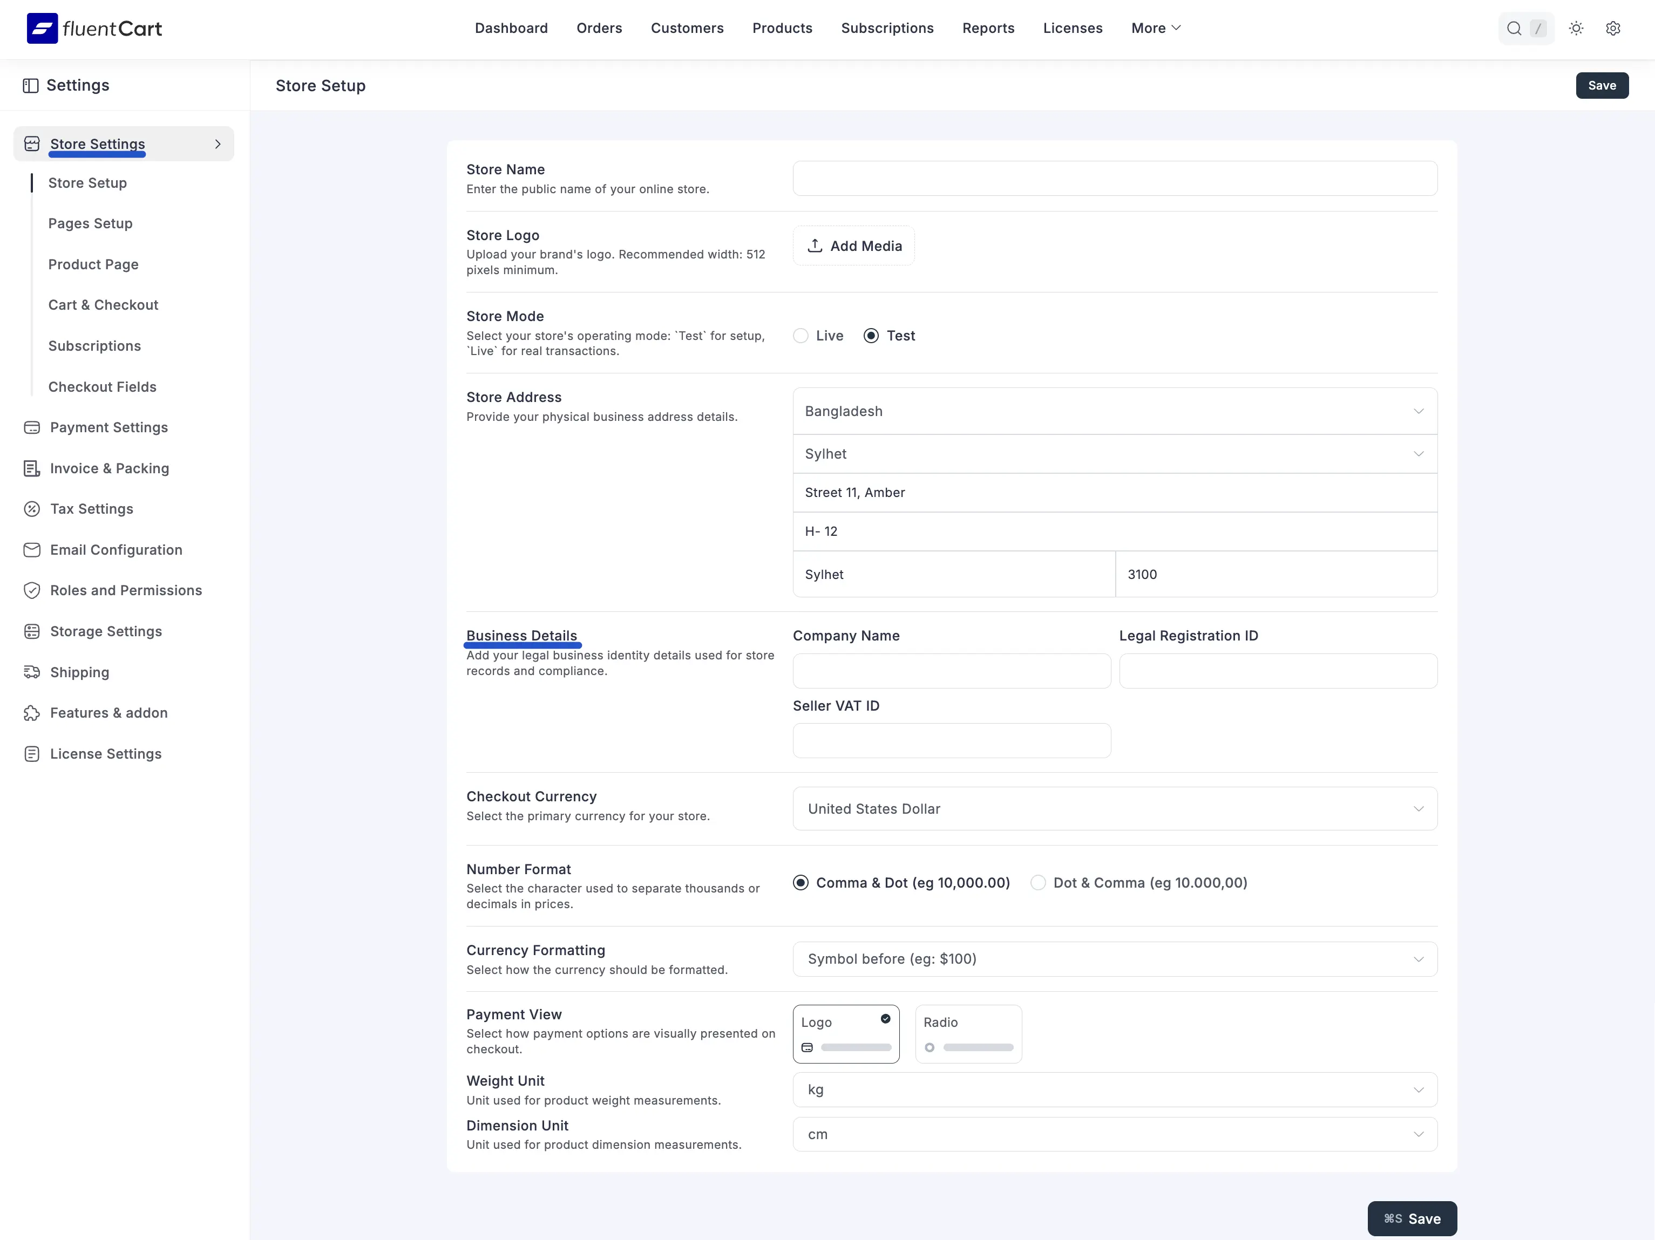1655x1240 pixels.
Task: Open the Sylhet state dropdown
Action: (1115, 454)
